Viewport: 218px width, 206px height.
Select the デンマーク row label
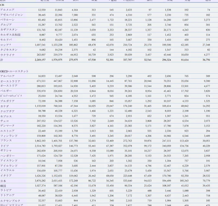(7, 126)
